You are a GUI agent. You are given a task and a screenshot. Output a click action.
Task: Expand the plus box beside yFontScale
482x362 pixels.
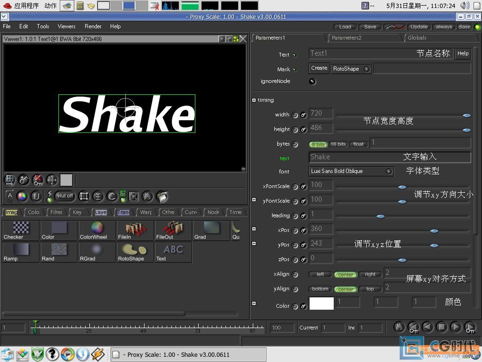[x=254, y=200]
